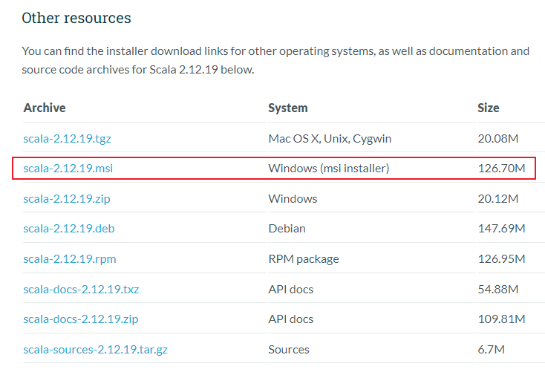Viewport: 545px width, 375px height.
Task: Select the 'Sources' system cell
Action: pos(289,349)
